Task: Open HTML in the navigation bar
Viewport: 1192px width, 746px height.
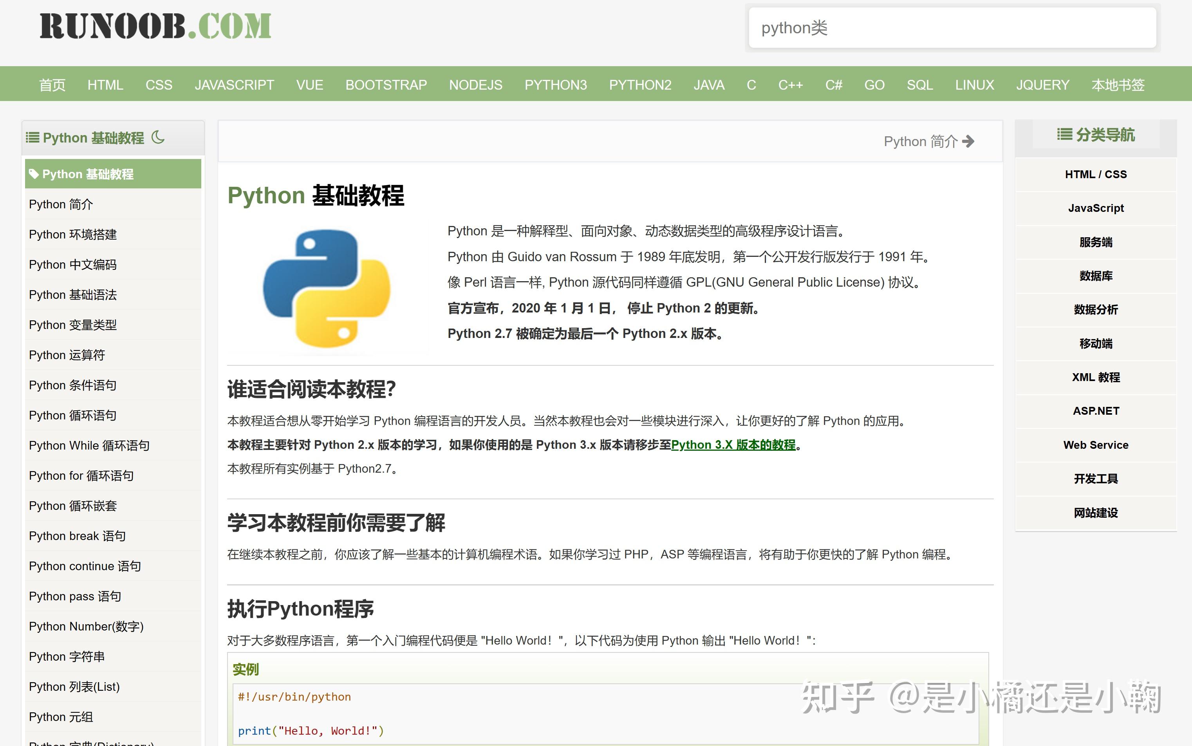Action: pos(105,85)
